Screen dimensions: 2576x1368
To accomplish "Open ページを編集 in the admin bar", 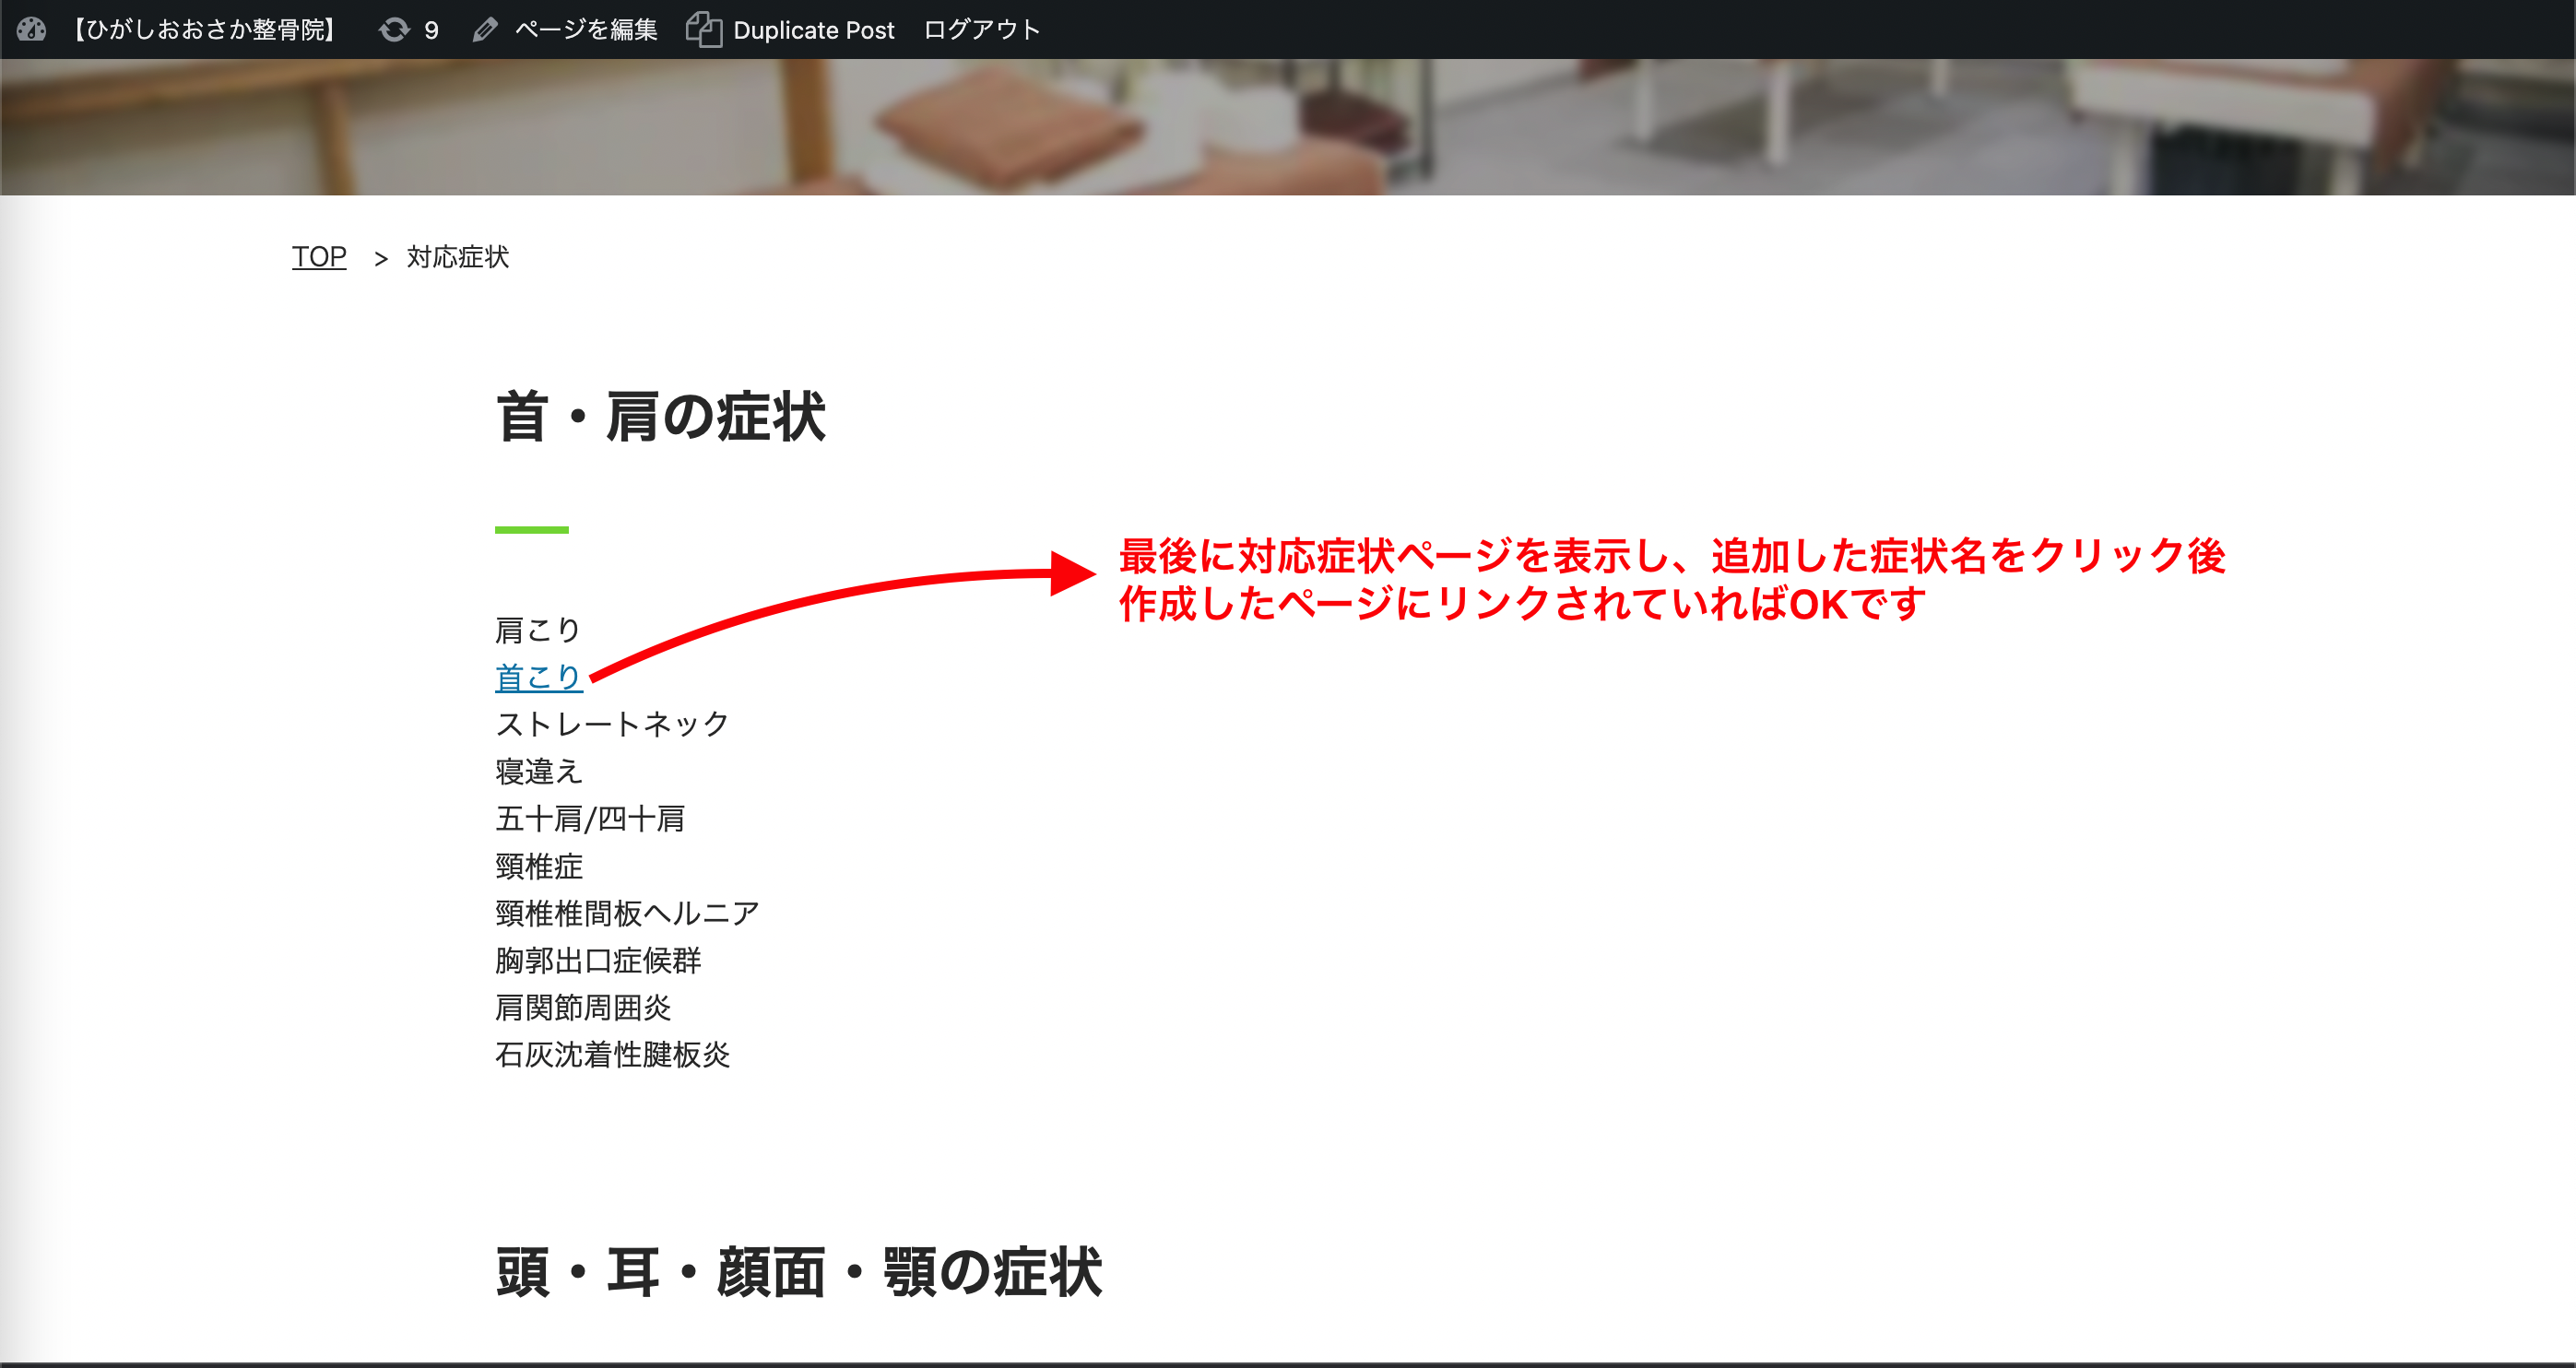I will click(x=586, y=29).
